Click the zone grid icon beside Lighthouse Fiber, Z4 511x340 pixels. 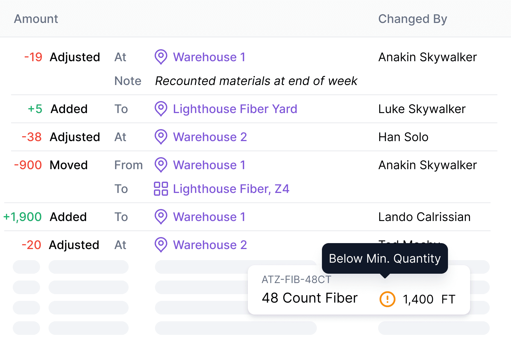pyautogui.click(x=161, y=189)
